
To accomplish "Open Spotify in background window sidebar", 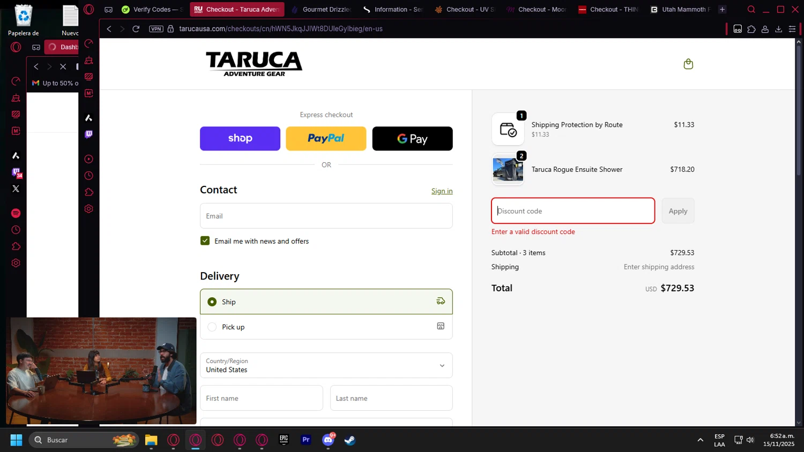I will click(x=16, y=213).
